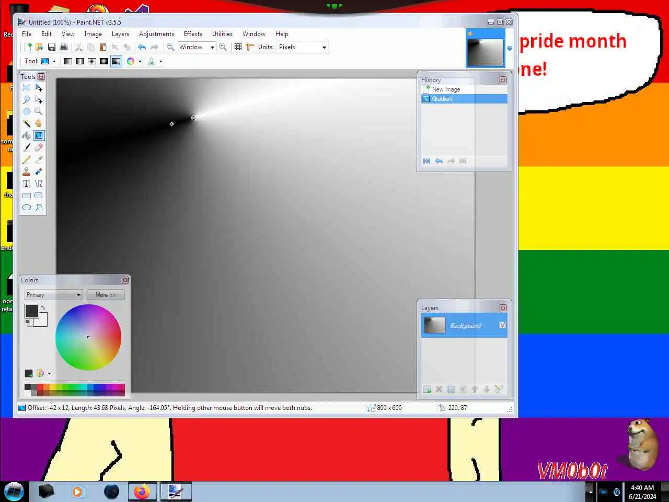Select the Paintbrush tool
Viewport: 669px width, 502px height.
pos(27,147)
